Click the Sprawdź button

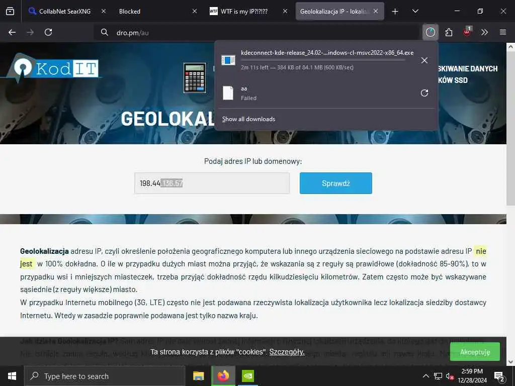[x=335, y=183]
